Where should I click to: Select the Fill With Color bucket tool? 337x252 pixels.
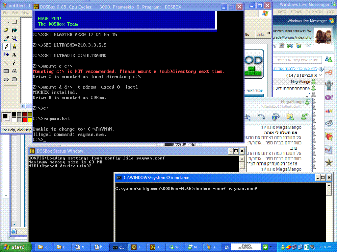(14, 30)
